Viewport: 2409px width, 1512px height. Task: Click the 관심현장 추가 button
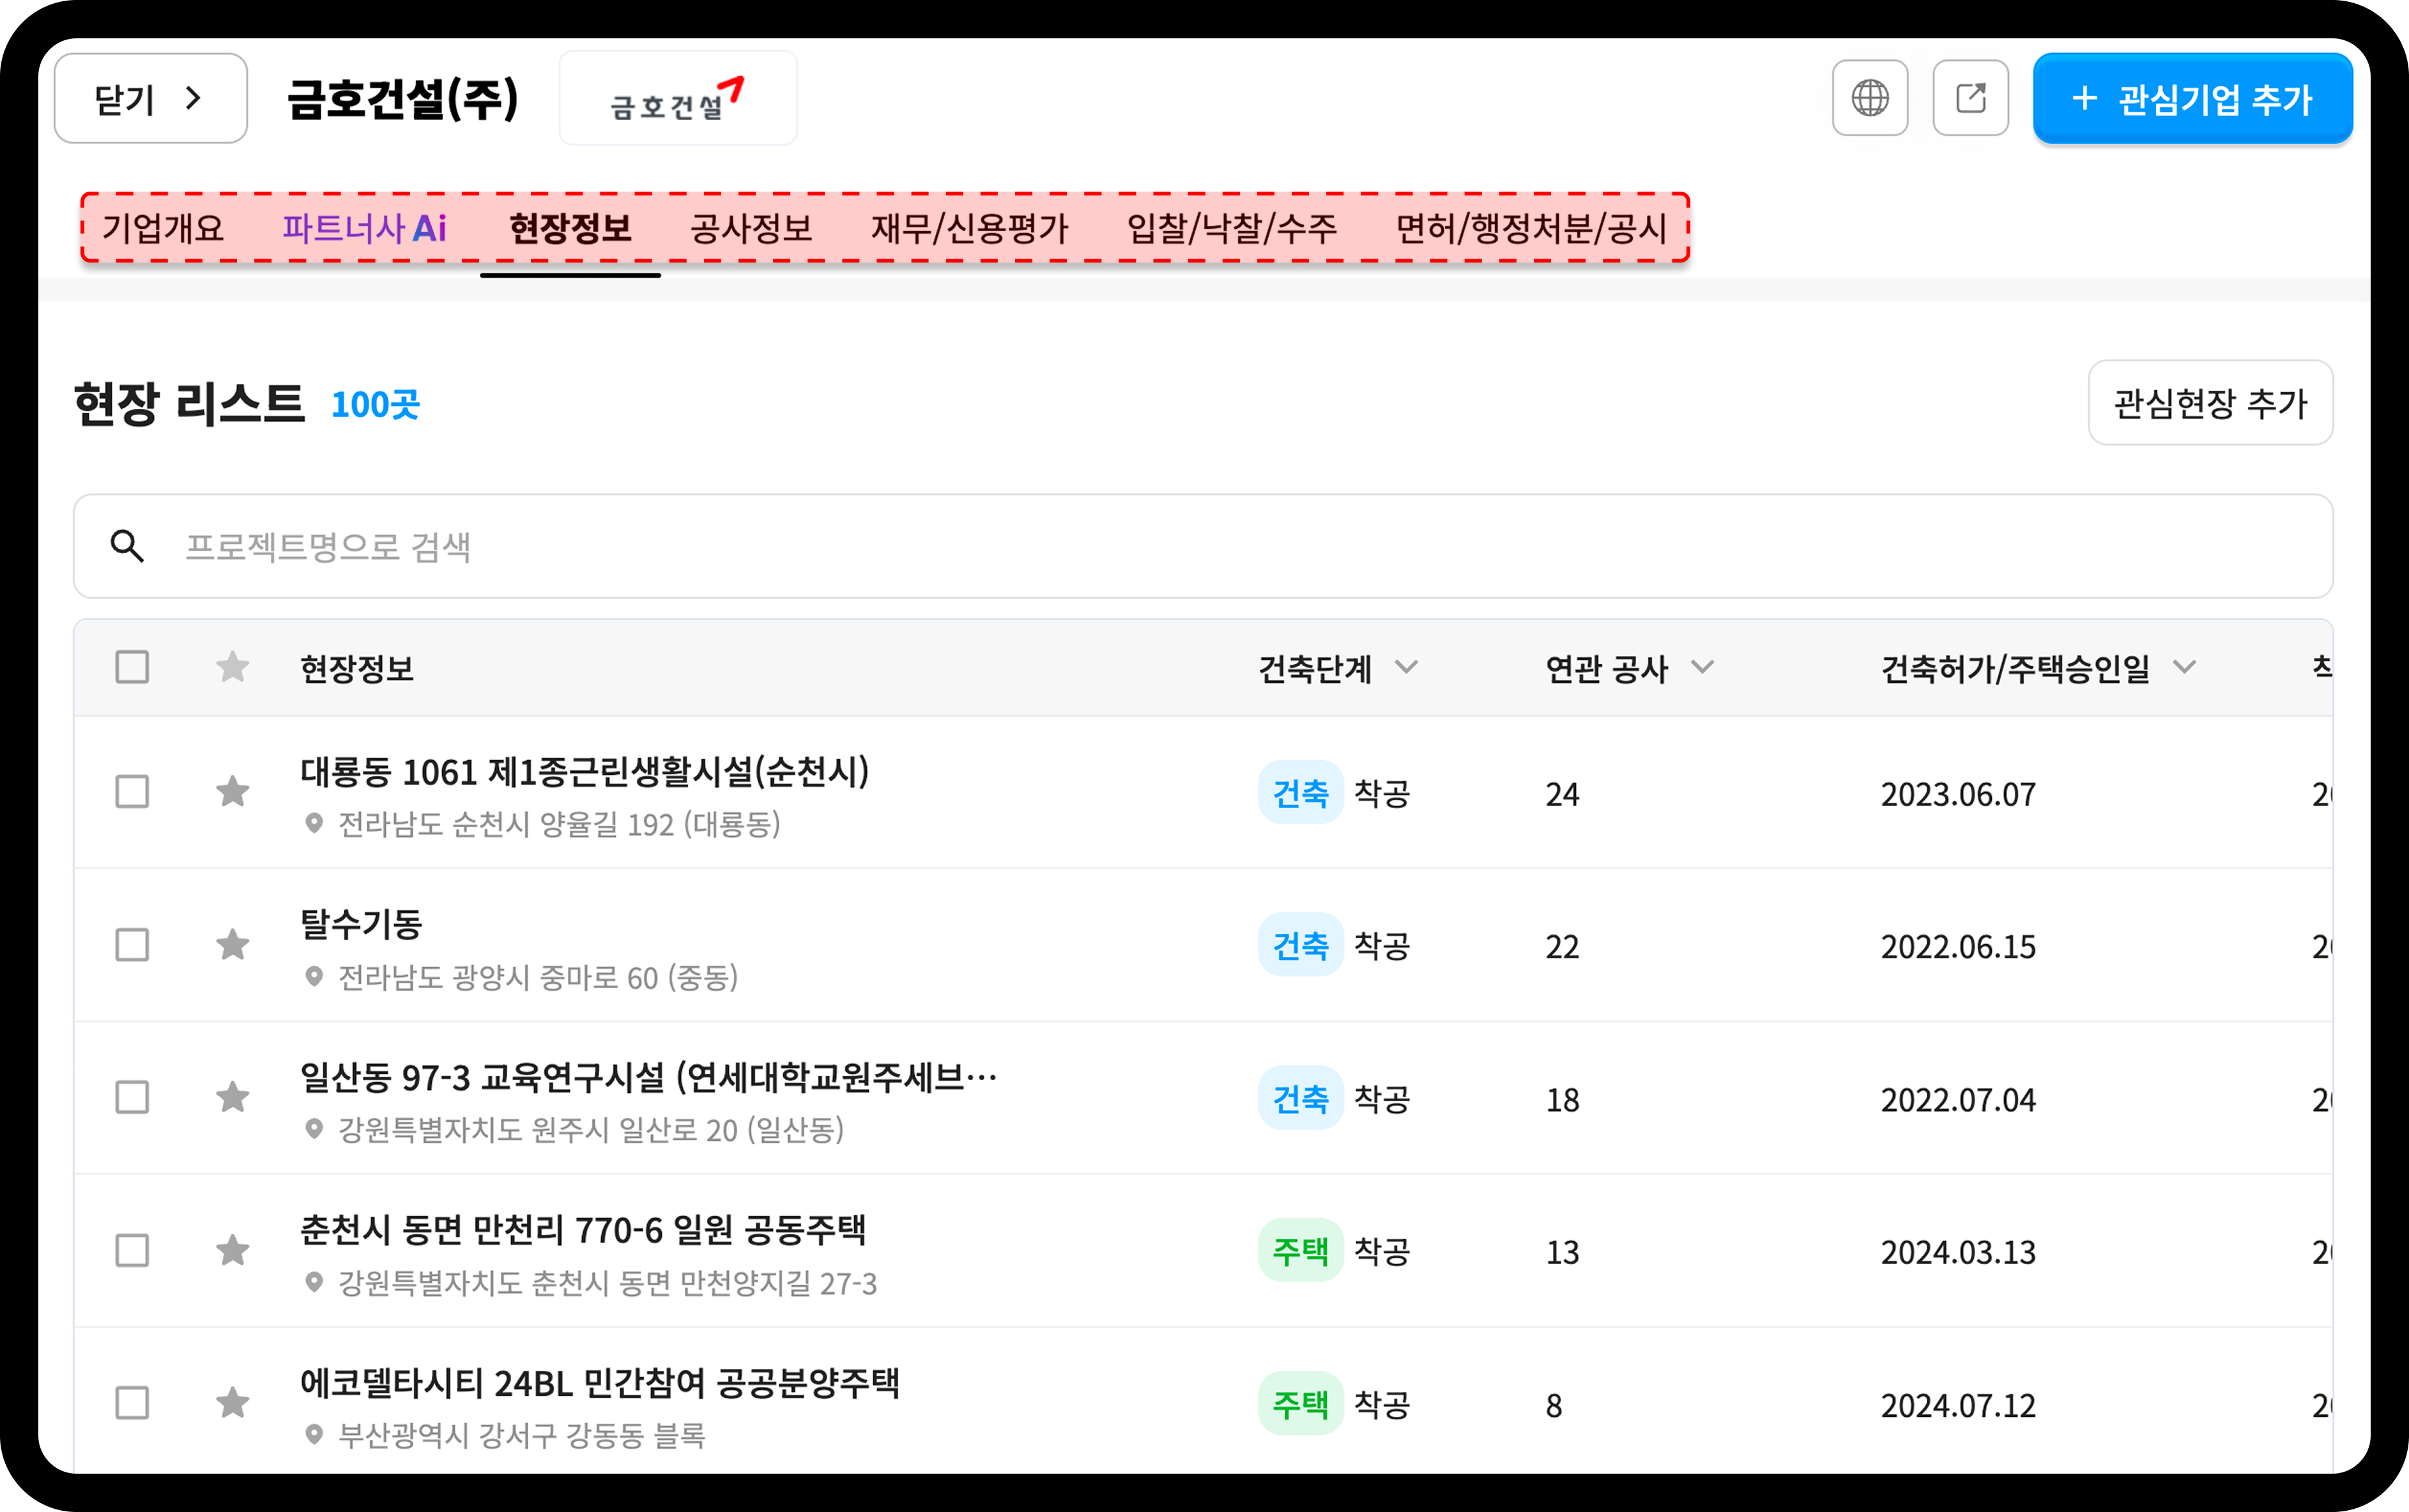coord(2210,403)
